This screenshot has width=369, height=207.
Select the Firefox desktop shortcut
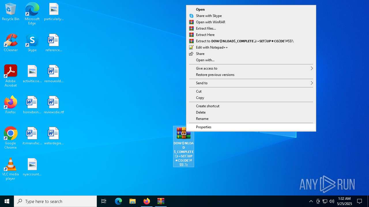(x=11, y=105)
